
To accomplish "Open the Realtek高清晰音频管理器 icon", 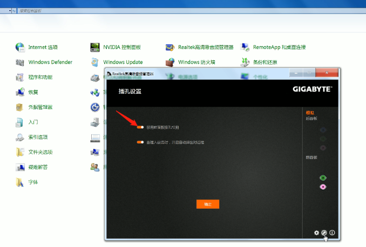I will point(170,47).
